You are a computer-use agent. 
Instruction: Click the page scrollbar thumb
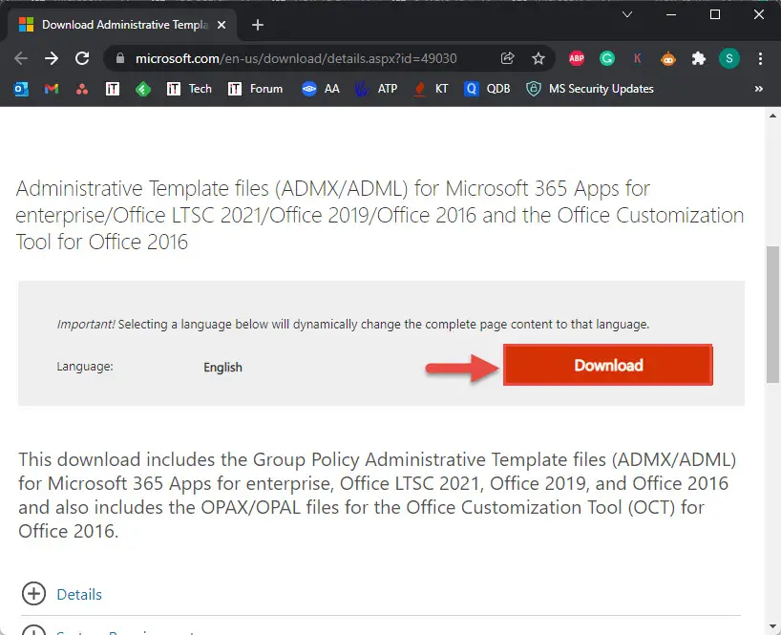(772, 315)
